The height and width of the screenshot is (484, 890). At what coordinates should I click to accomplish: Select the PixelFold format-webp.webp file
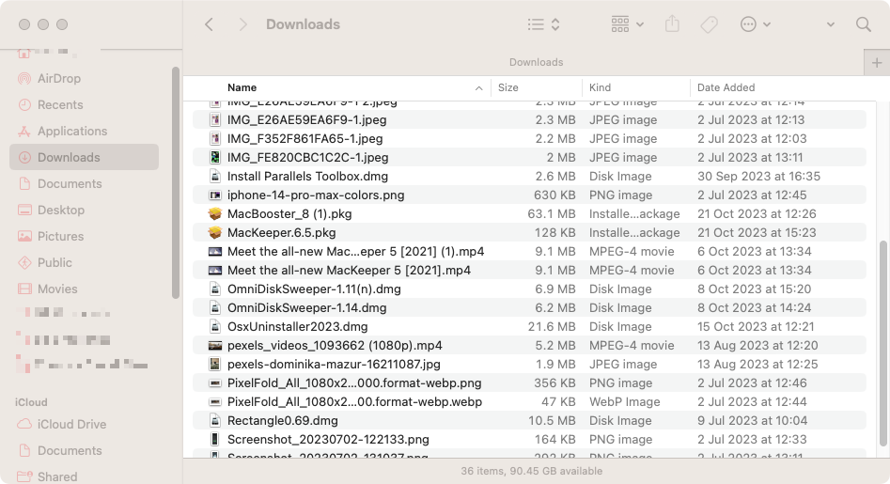point(529,401)
